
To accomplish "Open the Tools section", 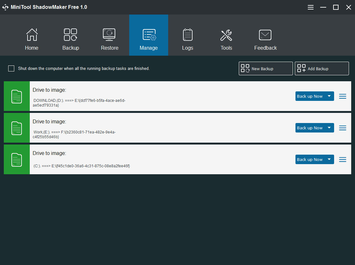I will pos(226,35).
